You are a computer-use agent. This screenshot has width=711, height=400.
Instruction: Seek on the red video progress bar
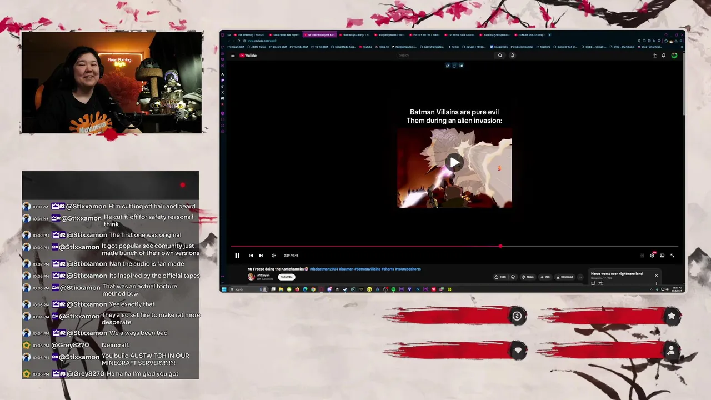pos(454,246)
